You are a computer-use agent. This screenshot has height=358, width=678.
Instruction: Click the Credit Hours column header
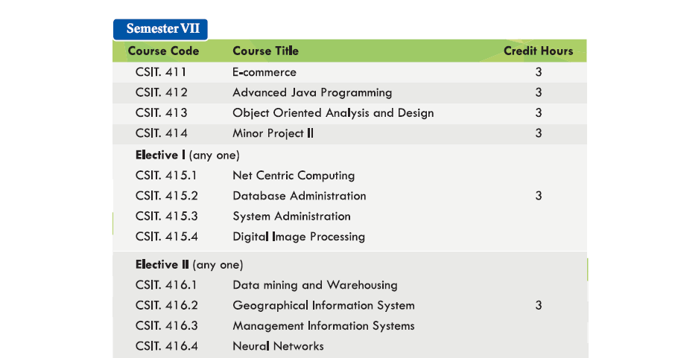(x=538, y=51)
